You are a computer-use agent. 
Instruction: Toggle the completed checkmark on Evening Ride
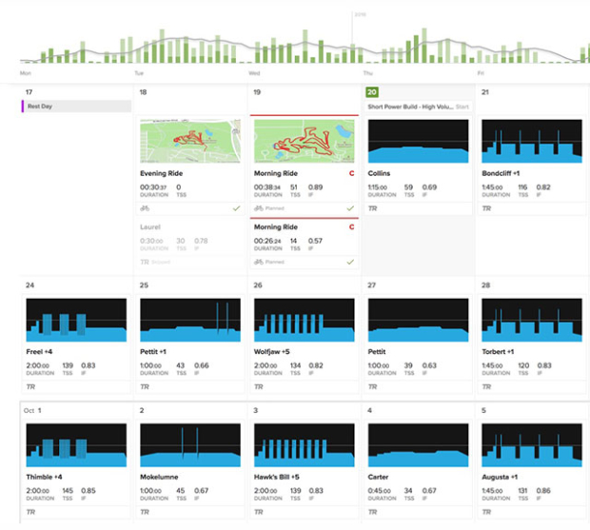(236, 207)
